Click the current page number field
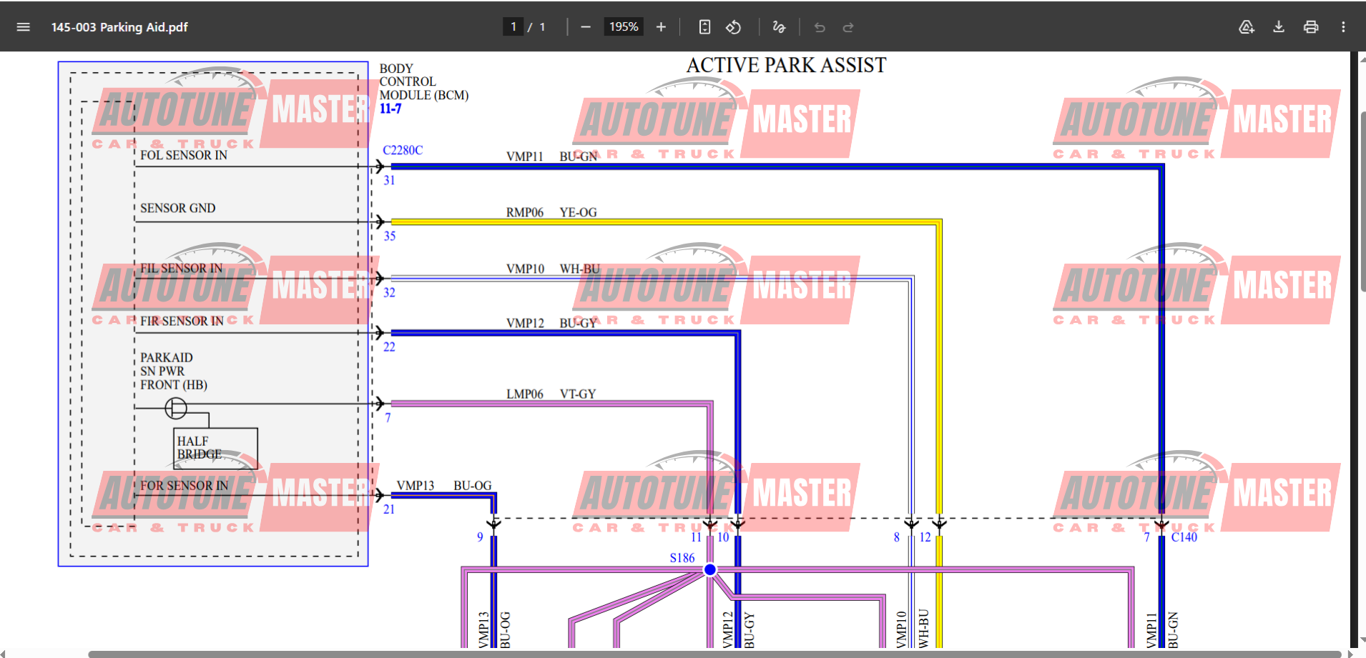This screenshot has width=1366, height=658. click(513, 27)
